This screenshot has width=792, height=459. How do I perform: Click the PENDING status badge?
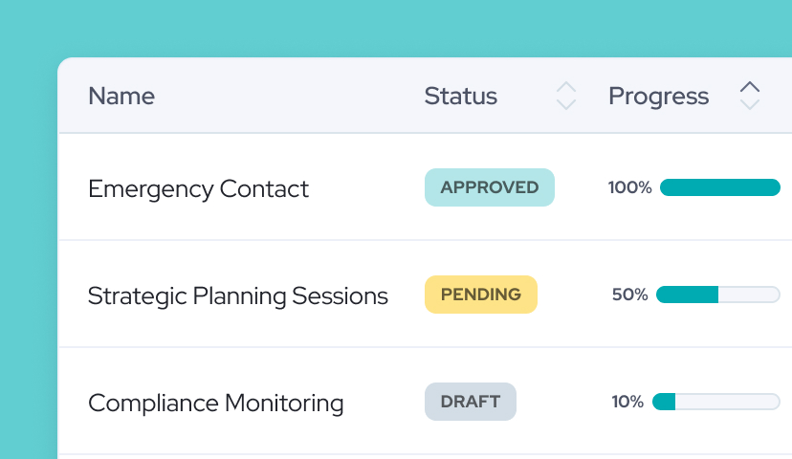[481, 295]
